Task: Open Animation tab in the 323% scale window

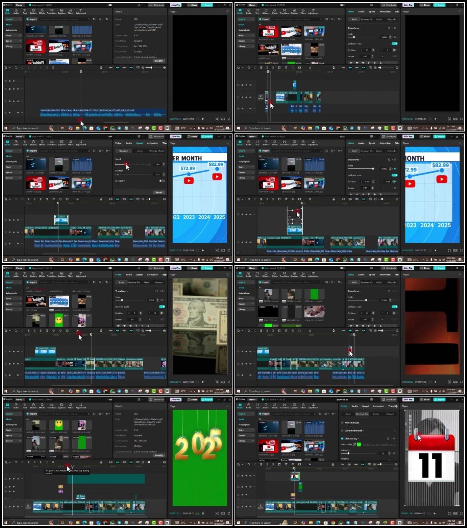Action: click(385, 275)
